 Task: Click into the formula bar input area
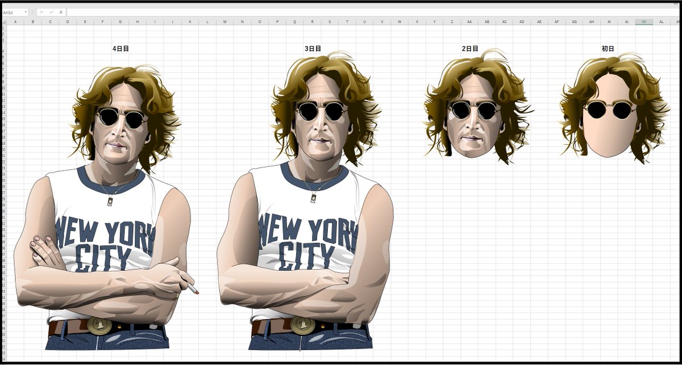point(372,12)
